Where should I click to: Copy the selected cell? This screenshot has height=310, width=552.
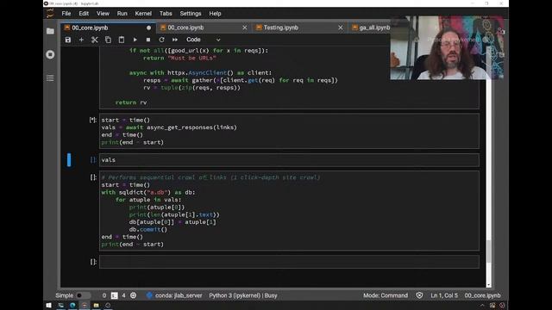point(108,40)
